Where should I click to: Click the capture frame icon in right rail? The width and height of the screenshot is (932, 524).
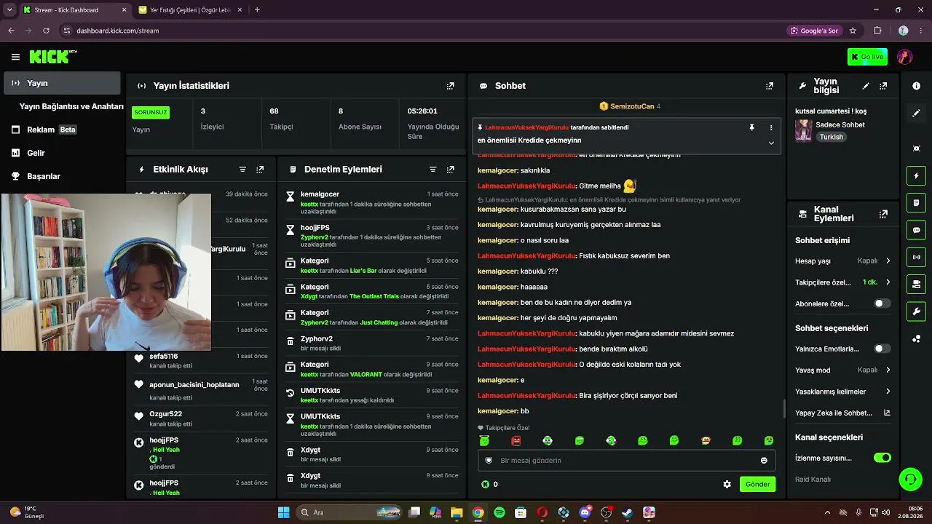916,148
